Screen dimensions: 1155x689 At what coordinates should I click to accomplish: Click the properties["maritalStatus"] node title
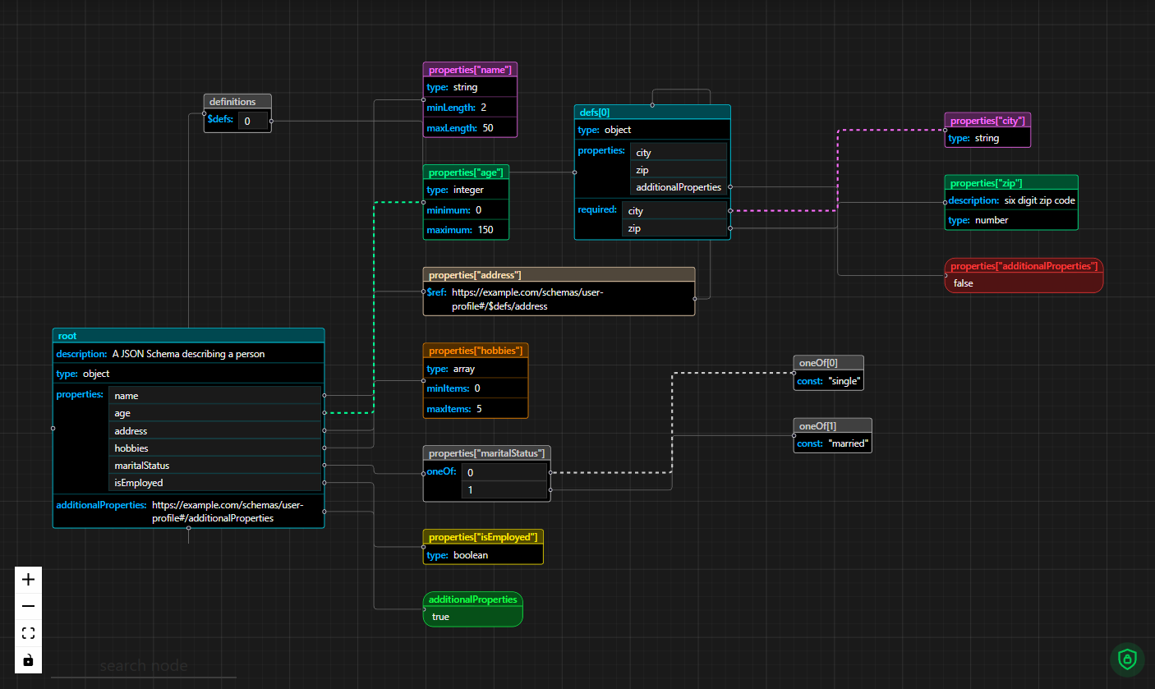[486, 453]
